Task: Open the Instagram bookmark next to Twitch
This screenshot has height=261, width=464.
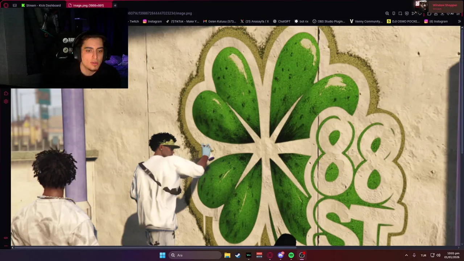Action: coord(152,21)
